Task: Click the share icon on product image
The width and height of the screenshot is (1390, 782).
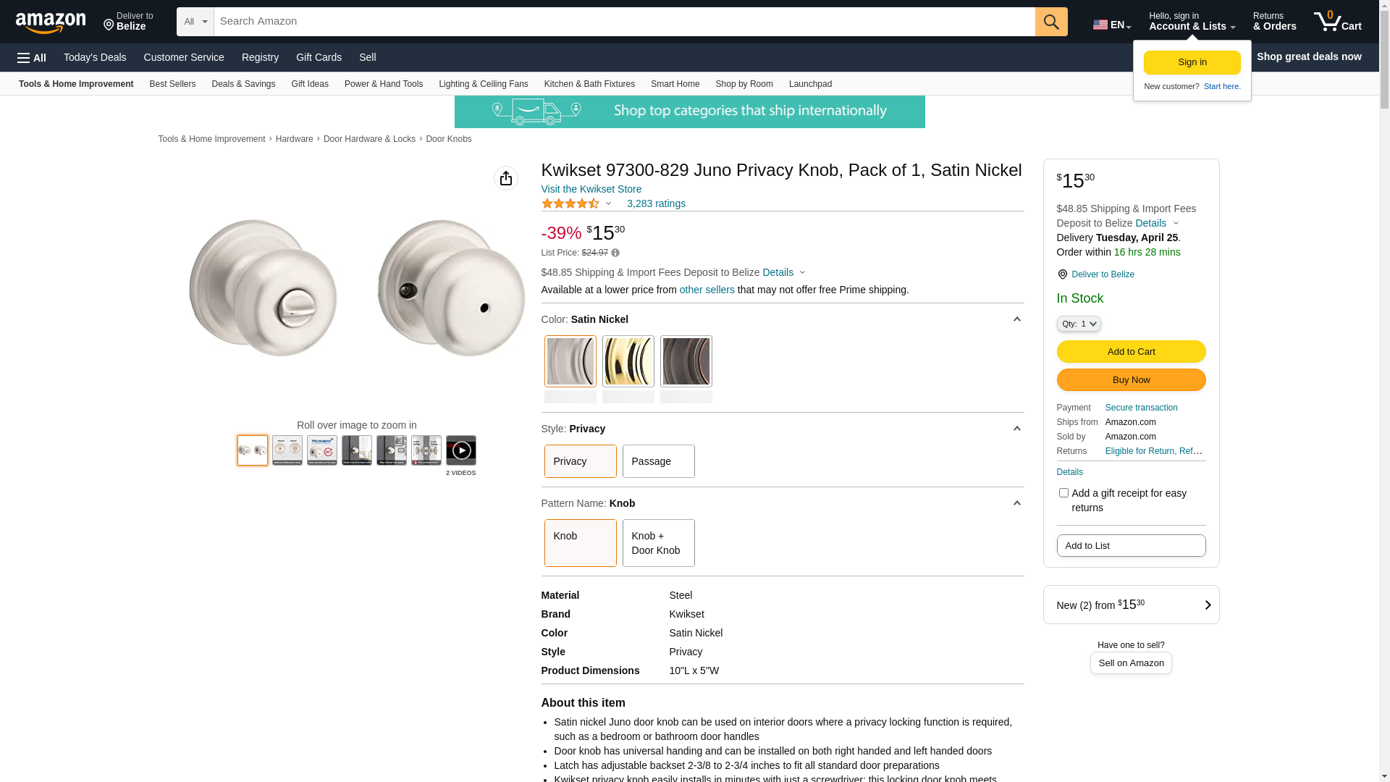Action: 505,178
